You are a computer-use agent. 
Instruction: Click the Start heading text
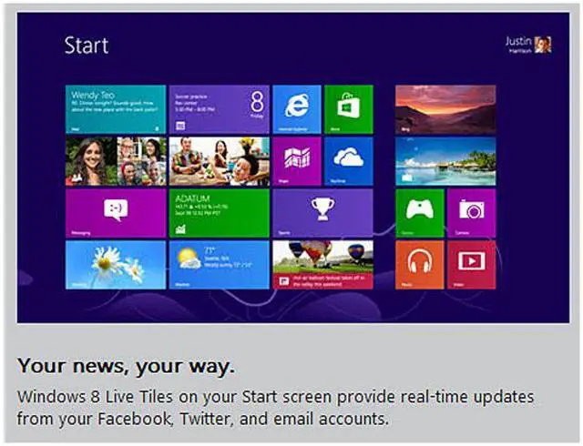pos(87,46)
